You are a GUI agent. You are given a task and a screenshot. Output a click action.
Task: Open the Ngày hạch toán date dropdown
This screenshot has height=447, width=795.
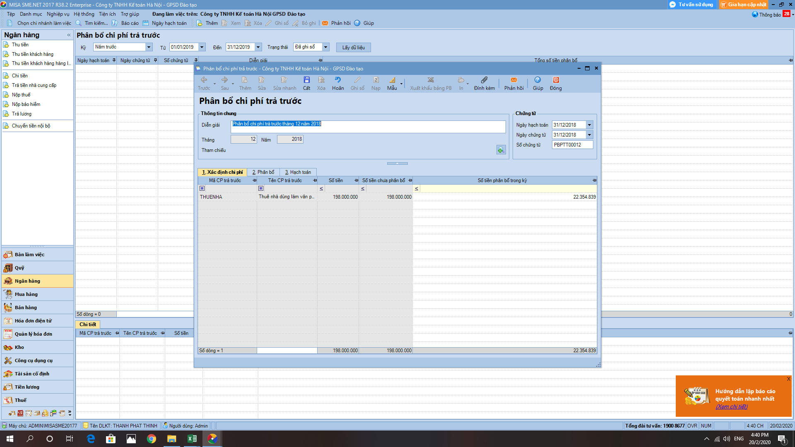(589, 125)
